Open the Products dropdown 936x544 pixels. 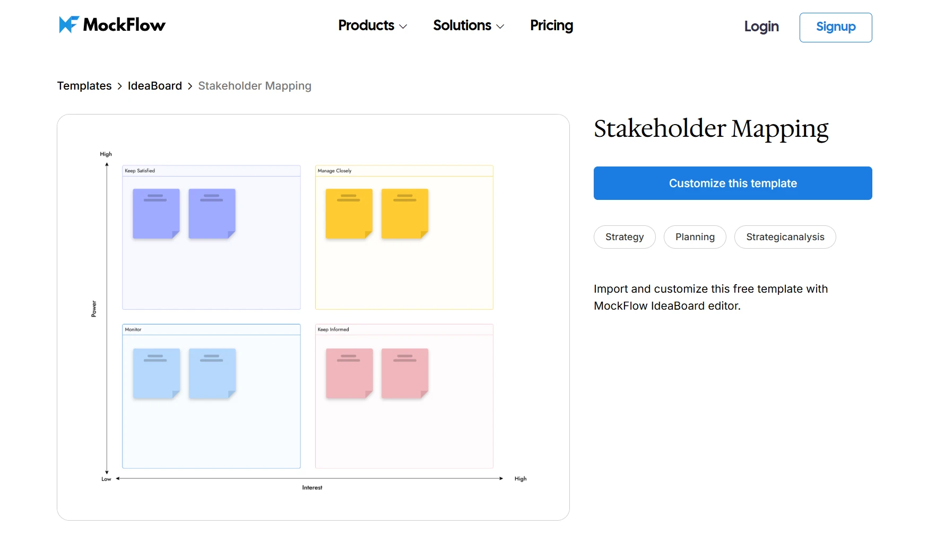tap(367, 25)
